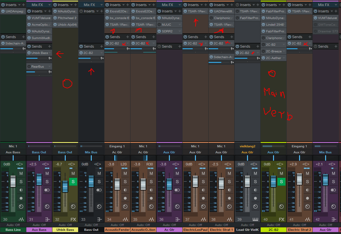Toggle monitor on Bass Line channel

[21, 190]
